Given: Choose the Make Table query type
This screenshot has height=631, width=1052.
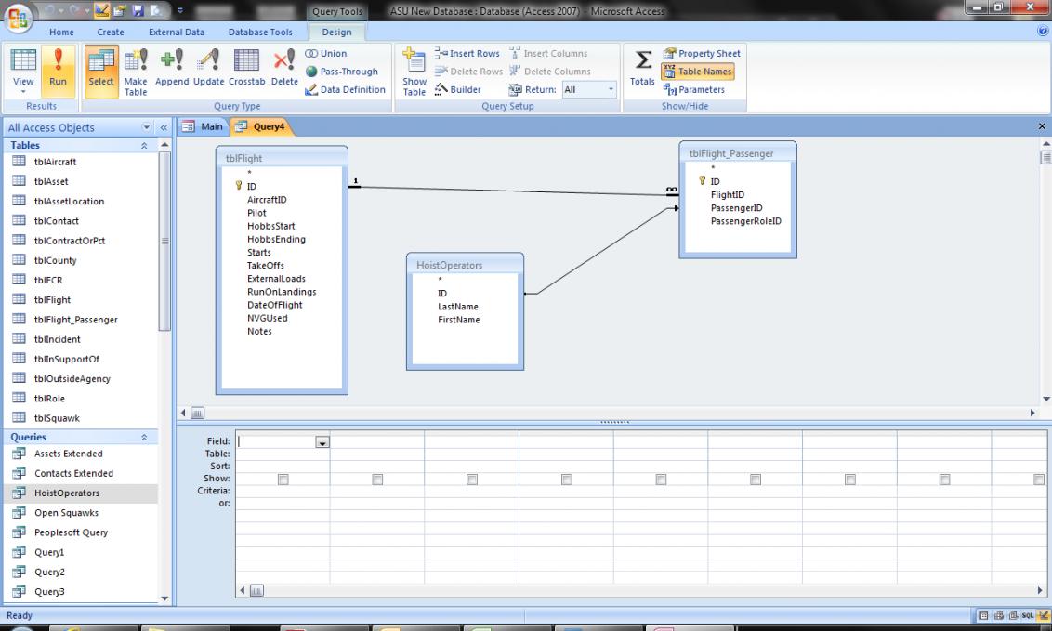Looking at the screenshot, I should 136,71.
